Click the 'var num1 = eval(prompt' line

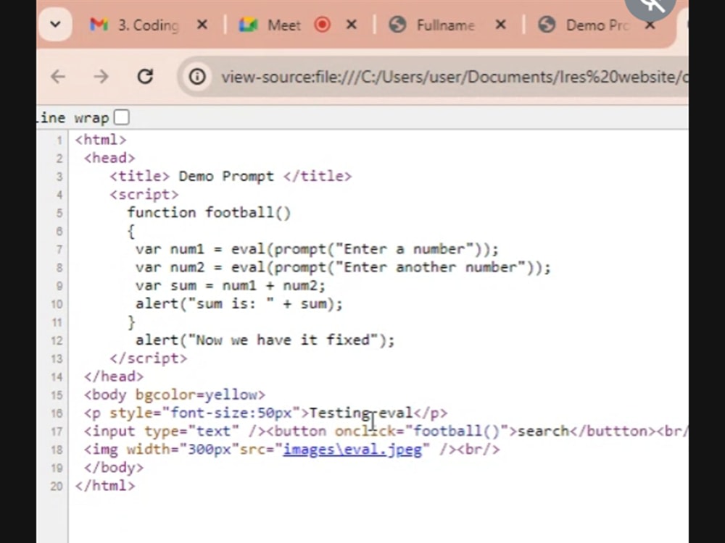(318, 249)
